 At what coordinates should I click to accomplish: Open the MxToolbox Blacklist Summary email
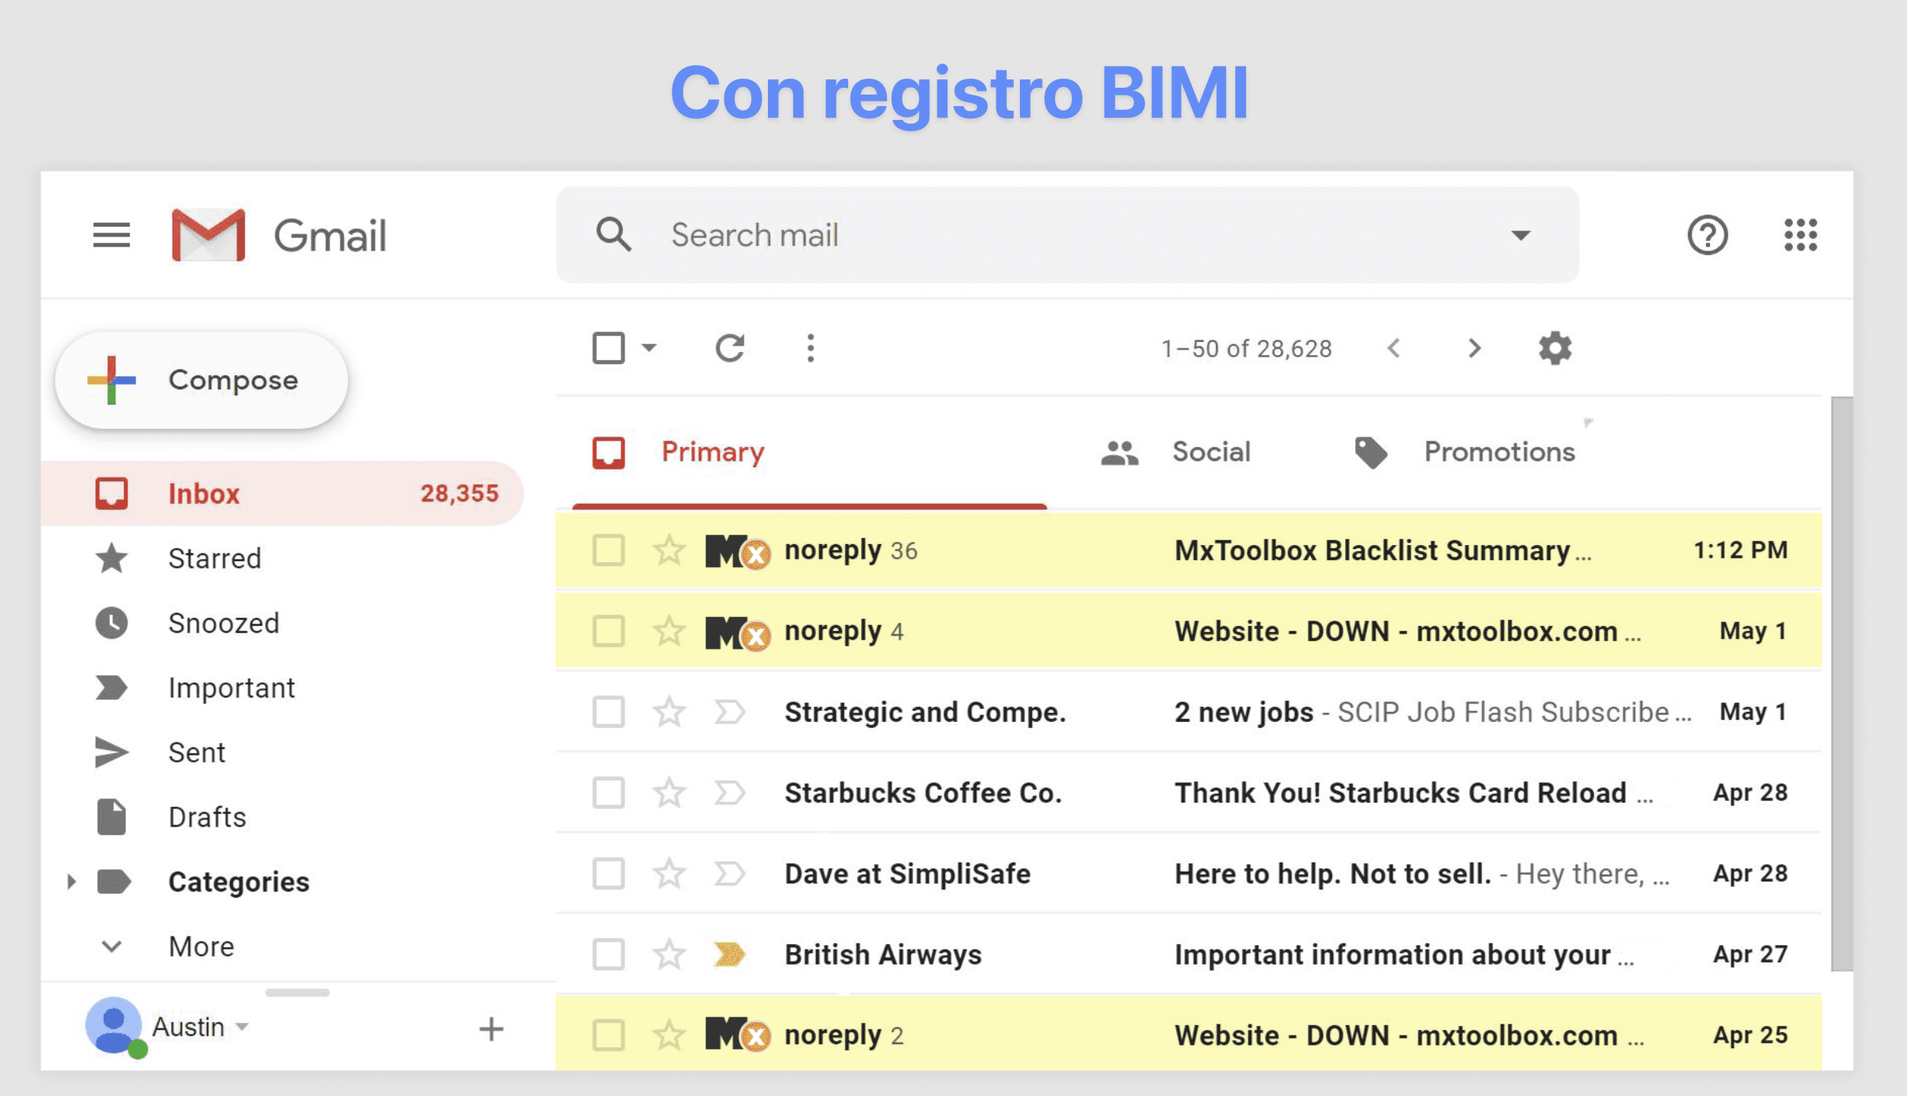coord(1189,550)
